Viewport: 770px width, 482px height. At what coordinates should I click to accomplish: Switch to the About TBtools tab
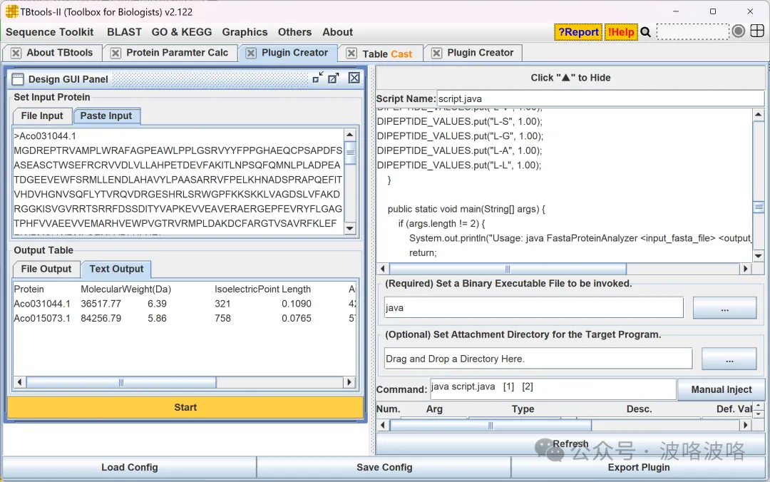tap(59, 53)
